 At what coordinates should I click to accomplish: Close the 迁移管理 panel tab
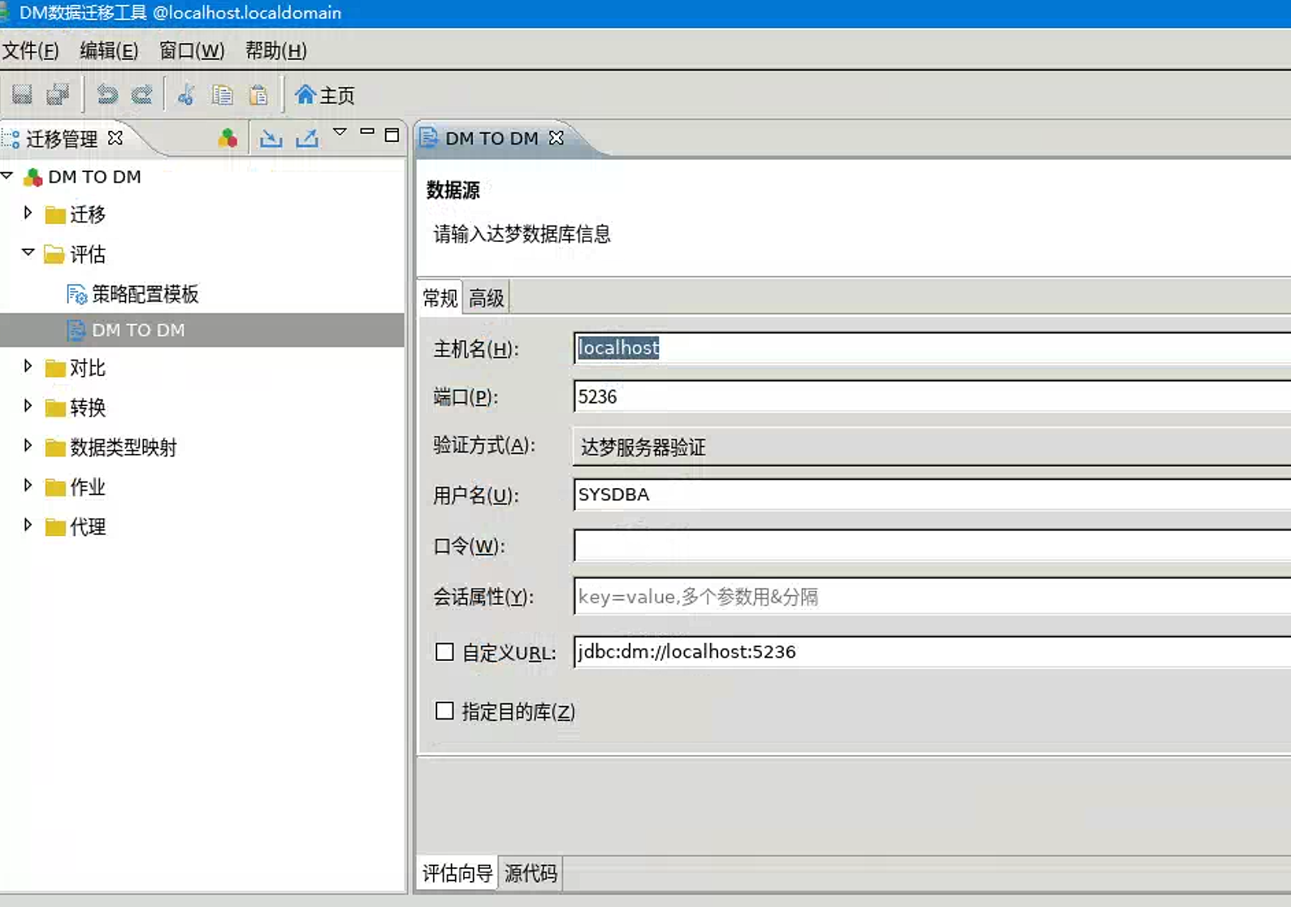[115, 138]
